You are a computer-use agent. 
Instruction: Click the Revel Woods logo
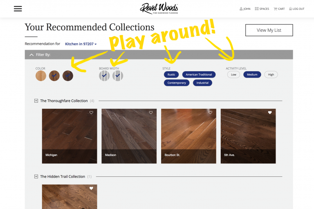159,8
